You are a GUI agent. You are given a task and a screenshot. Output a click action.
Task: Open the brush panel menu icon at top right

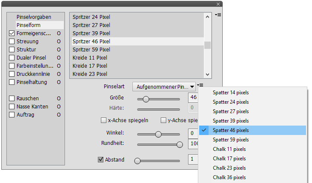coord(218,15)
